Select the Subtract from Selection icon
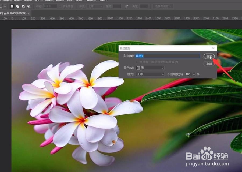Screen dimensions: 242x172 23,6
